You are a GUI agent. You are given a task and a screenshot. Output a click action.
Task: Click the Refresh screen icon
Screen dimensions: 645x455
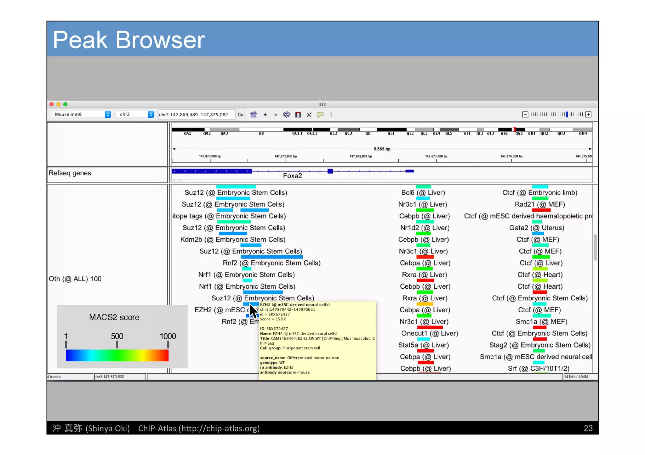[x=287, y=114]
